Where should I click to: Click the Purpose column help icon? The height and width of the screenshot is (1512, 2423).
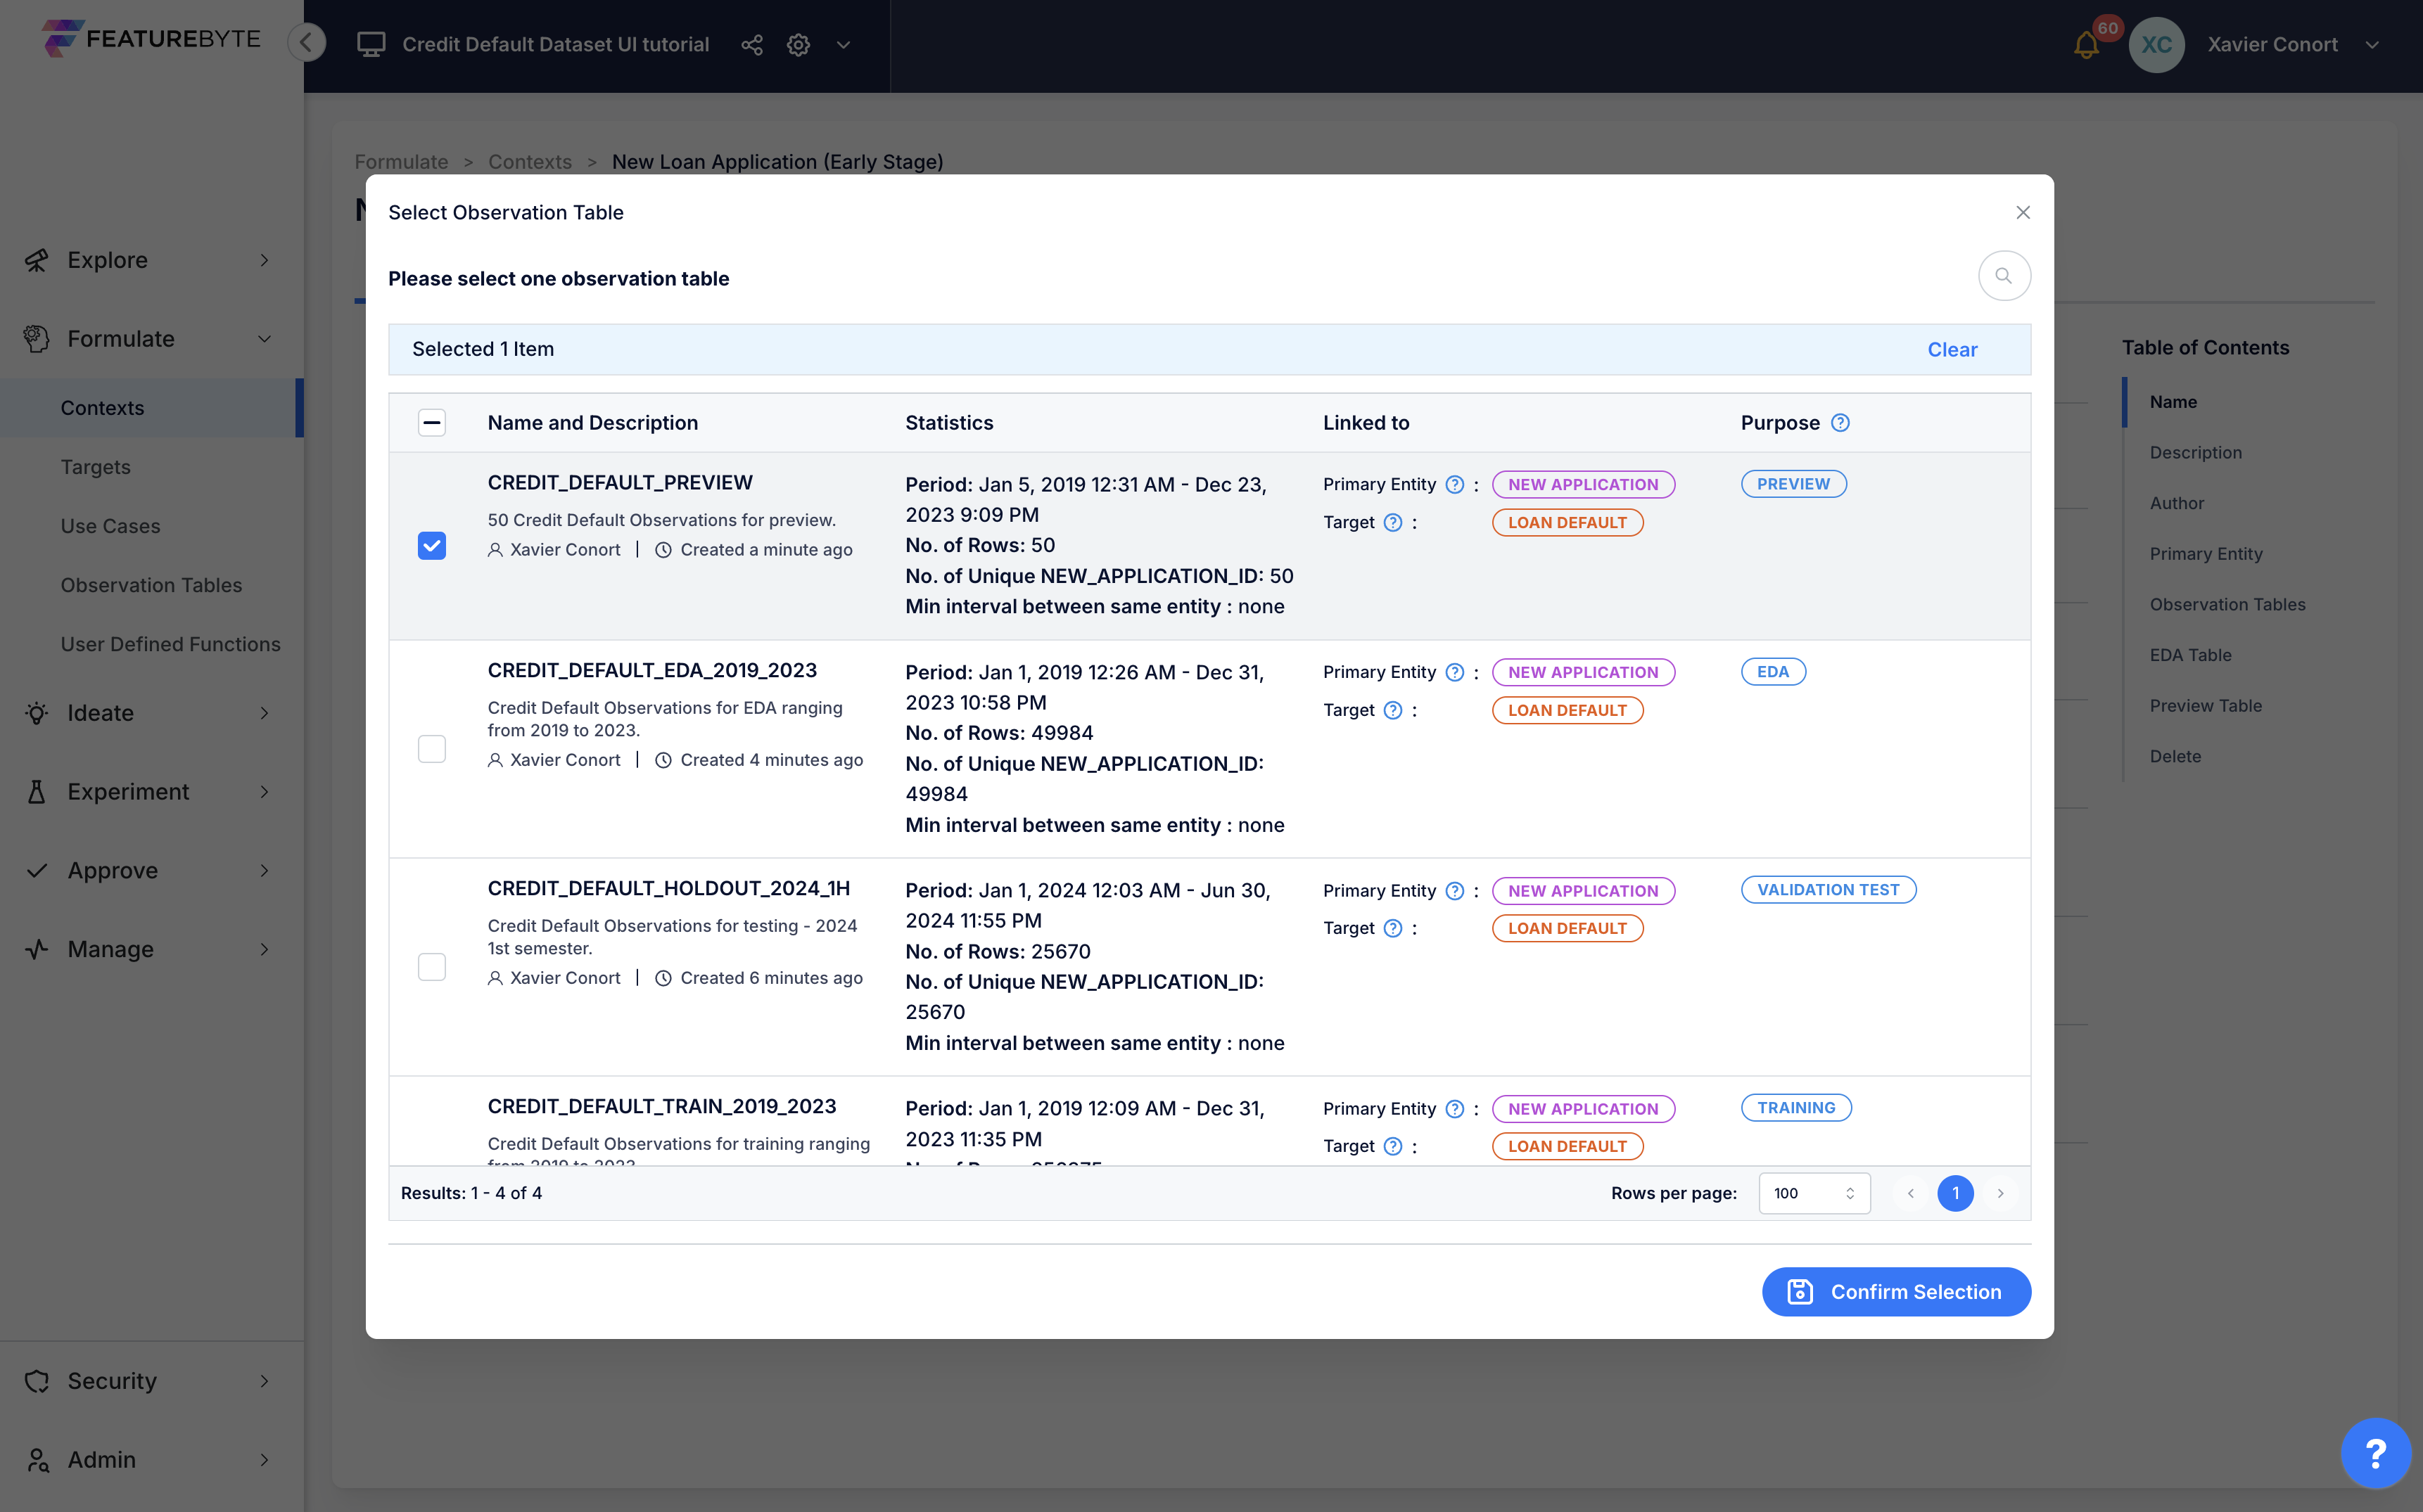coord(1840,423)
